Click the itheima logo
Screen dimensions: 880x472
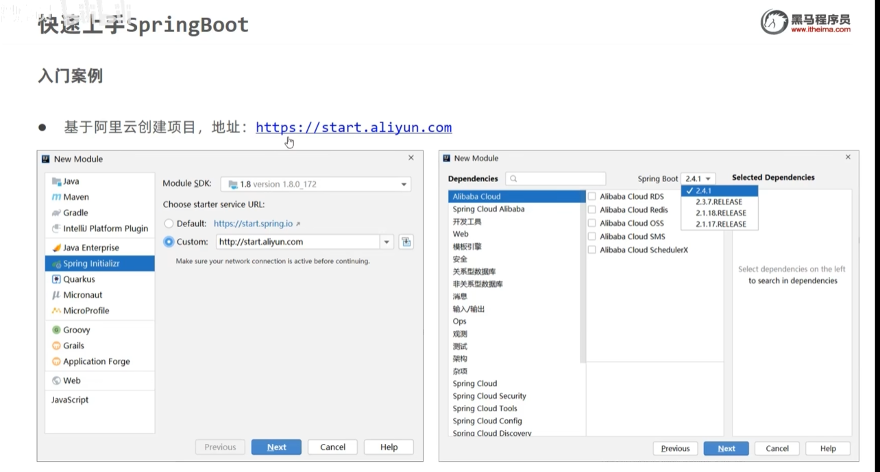point(805,23)
